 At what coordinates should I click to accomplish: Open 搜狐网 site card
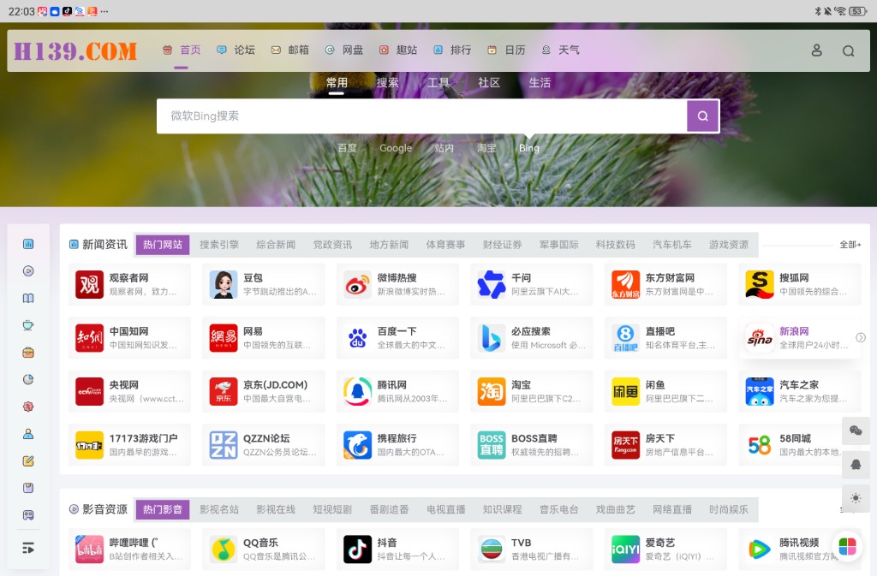tap(800, 284)
